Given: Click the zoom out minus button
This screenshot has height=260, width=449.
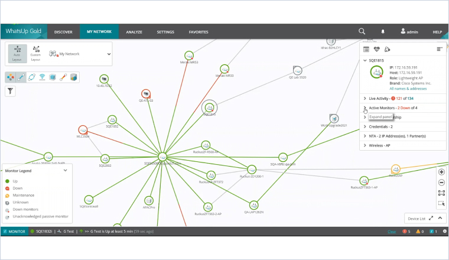Looking at the screenshot, I should [441, 183].
